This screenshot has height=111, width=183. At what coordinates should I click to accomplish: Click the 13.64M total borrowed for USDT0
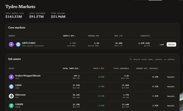(x=125, y=105)
